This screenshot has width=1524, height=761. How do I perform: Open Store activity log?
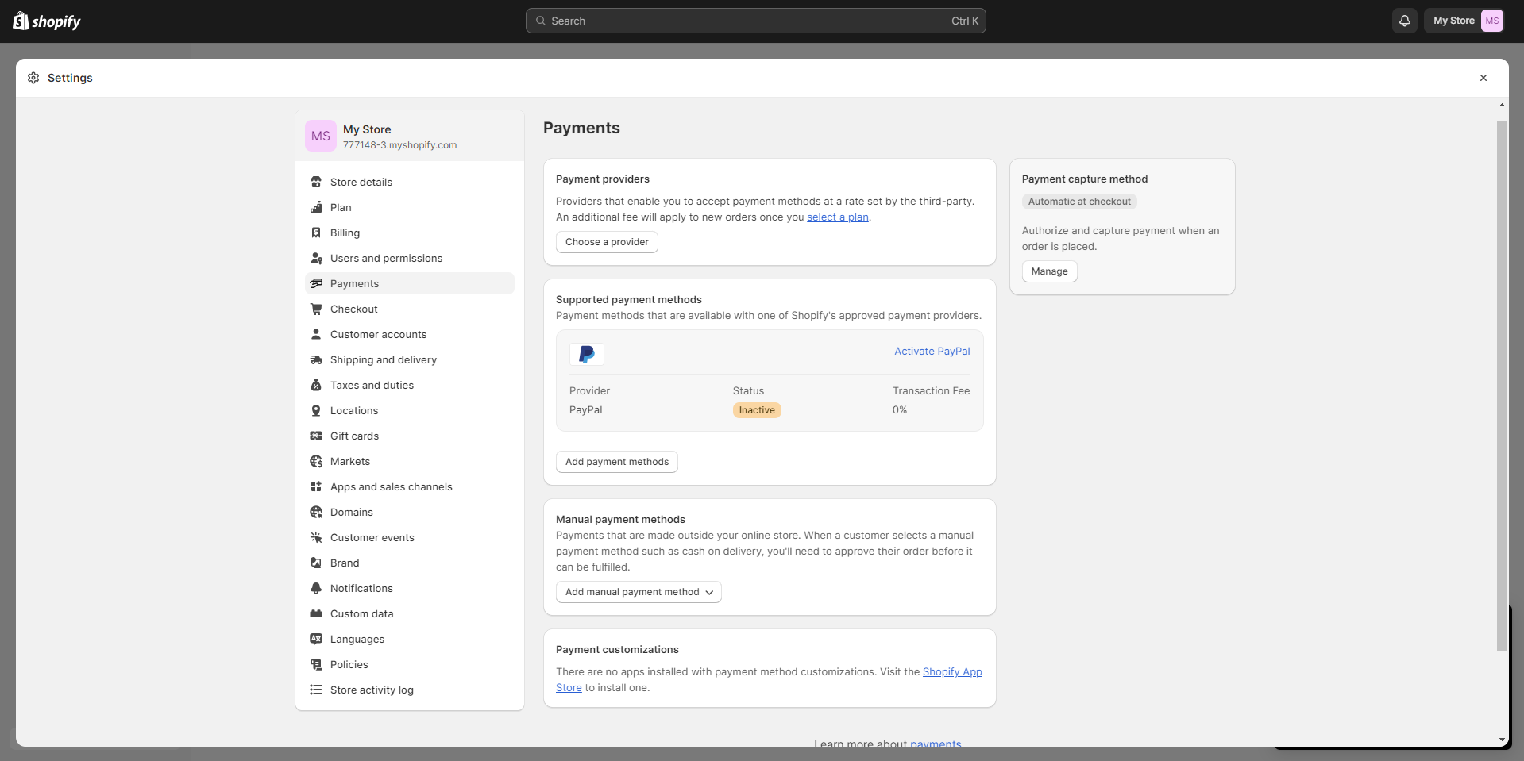[410, 690]
